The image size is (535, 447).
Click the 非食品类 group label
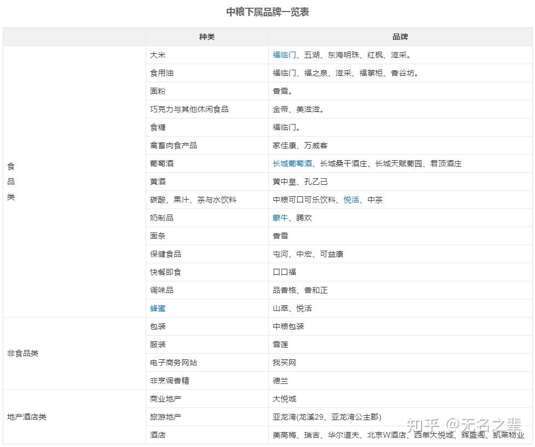[22, 354]
